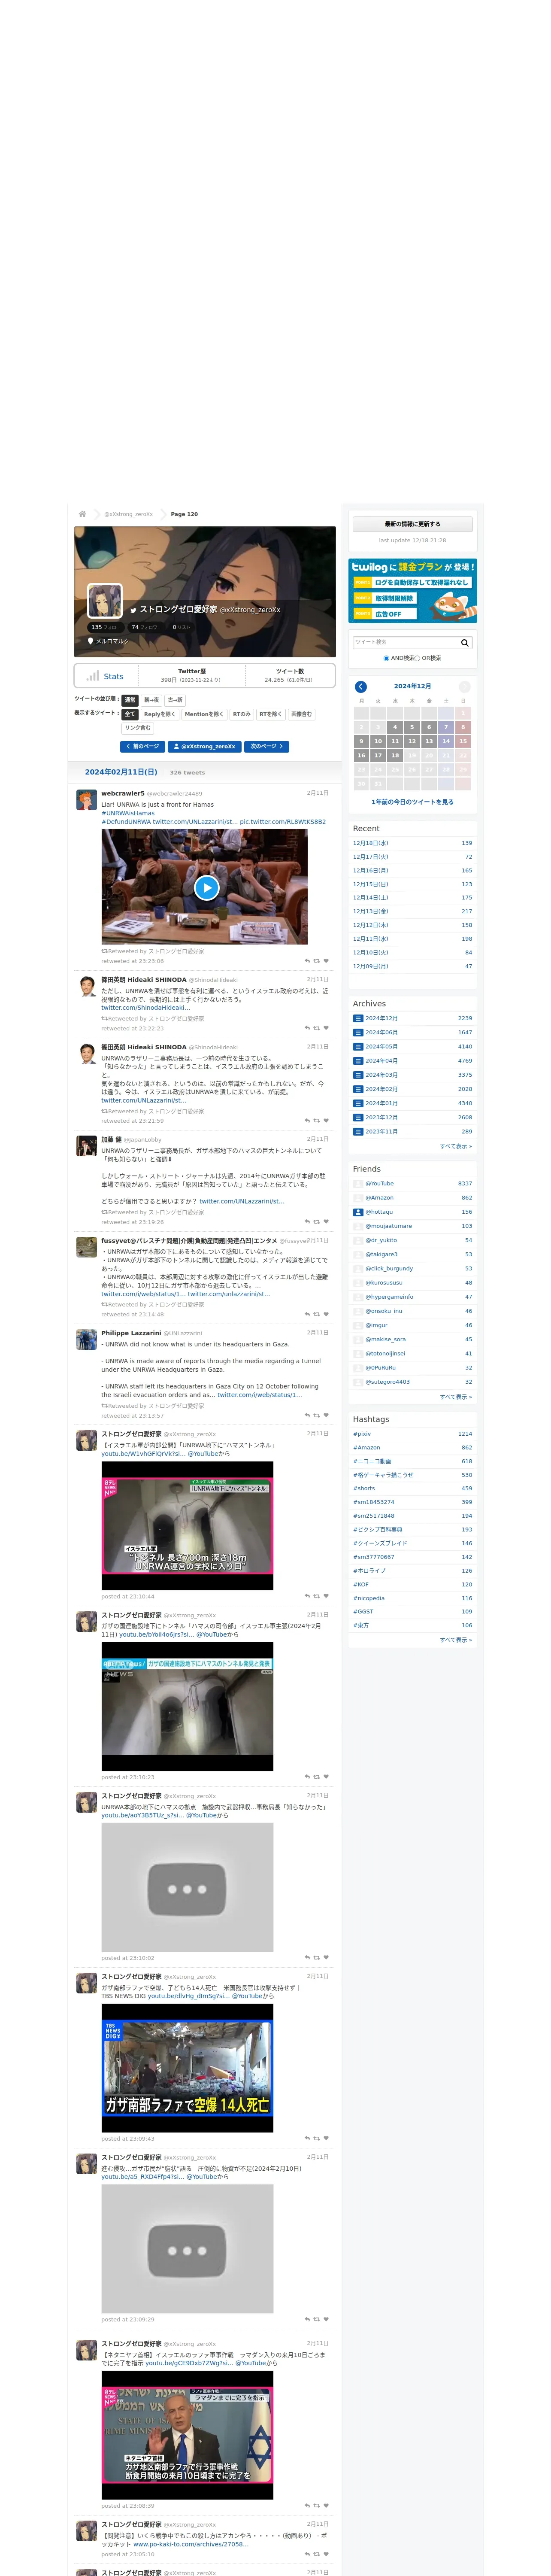Sort tweets 朝→夜

point(151,700)
